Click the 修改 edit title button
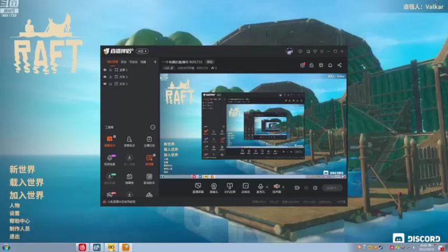 (209, 62)
